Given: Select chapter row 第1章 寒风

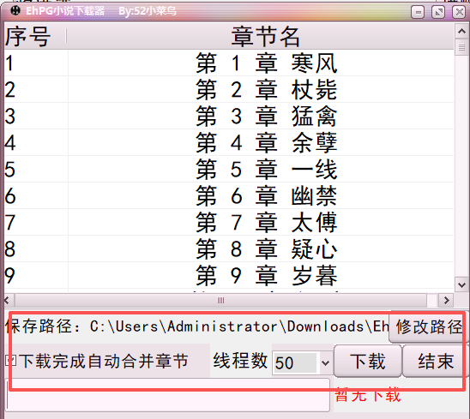Looking at the screenshot, I should pyautogui.click(x=229, y=63).
